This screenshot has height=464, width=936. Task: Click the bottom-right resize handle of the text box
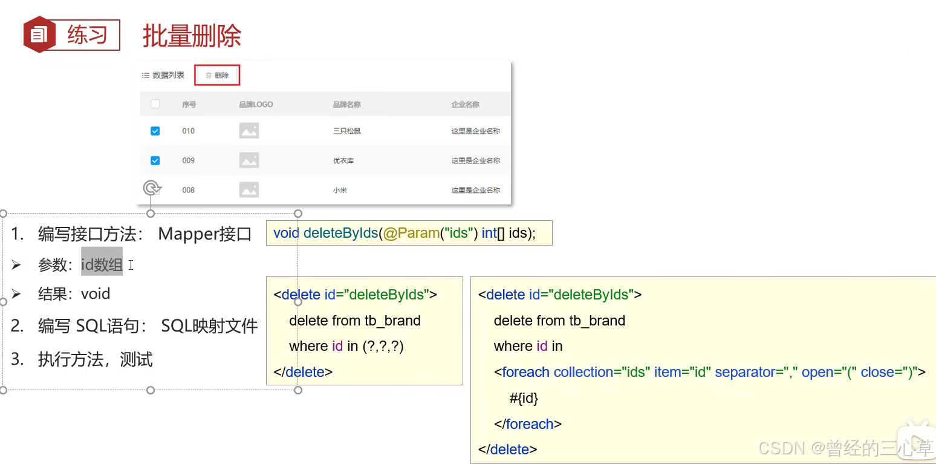click(298, 390)
